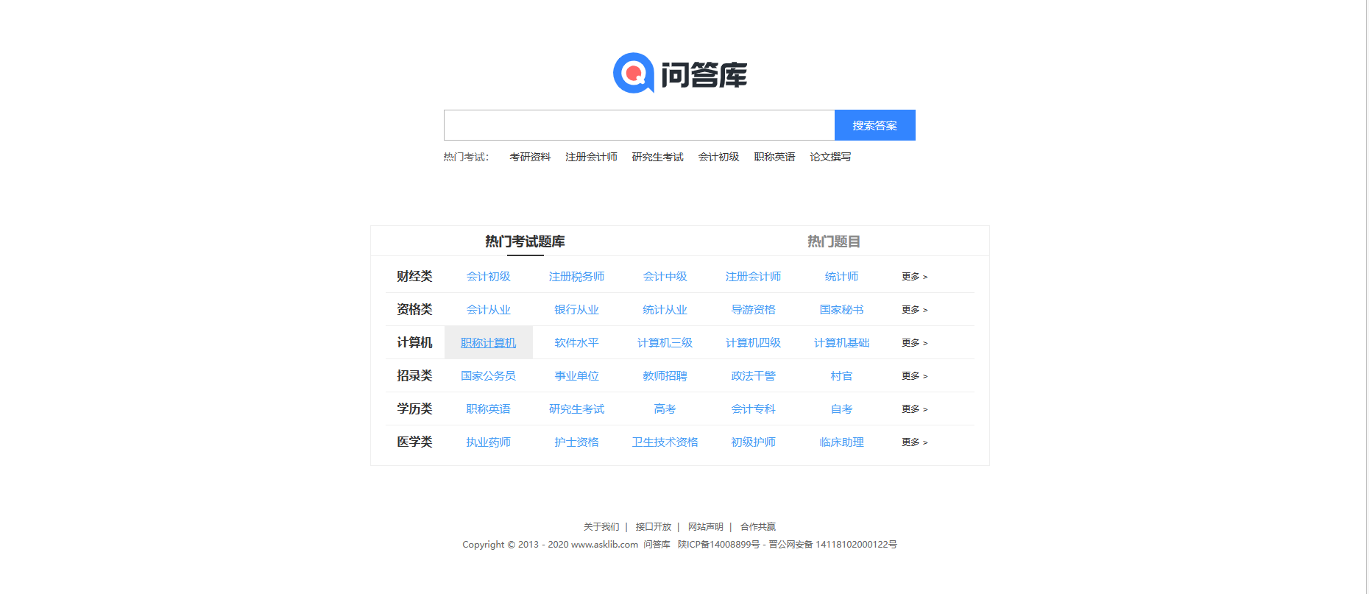The height and width of the screenshot is (594, 1369).
Task: Open the 计算机三级 category link
Action: (x=665, y=343)
